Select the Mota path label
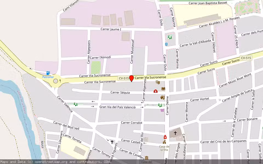Viewport: 263px width, 164px height. [42, 145]
